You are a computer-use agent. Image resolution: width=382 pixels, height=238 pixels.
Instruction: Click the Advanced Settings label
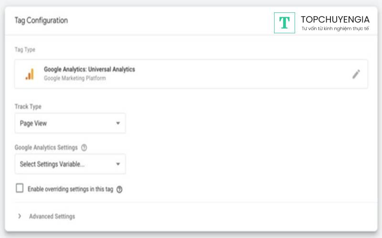(x=52, y=216)
